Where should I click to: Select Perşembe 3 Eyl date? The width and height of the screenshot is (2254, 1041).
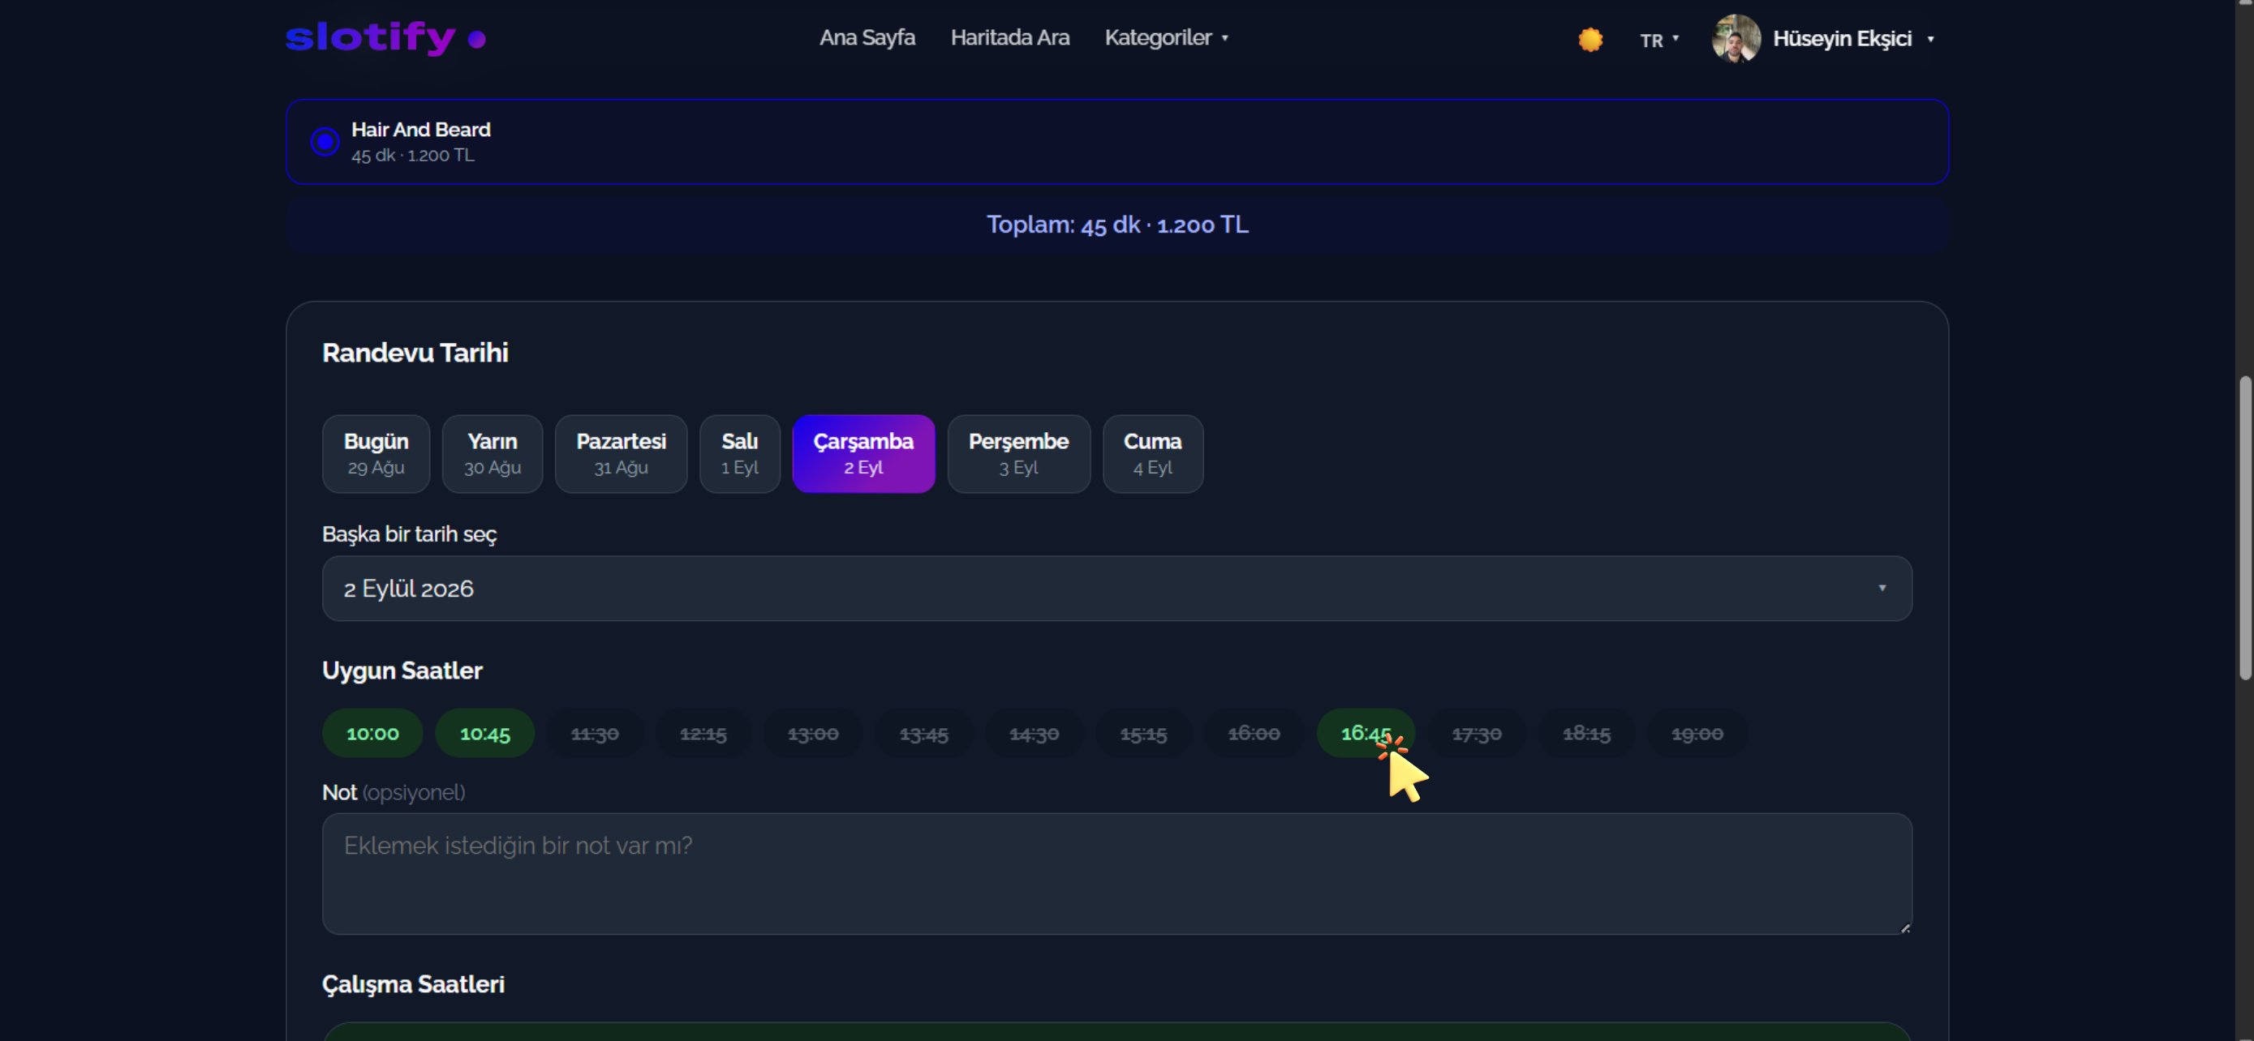click(x=1018, y=454)
